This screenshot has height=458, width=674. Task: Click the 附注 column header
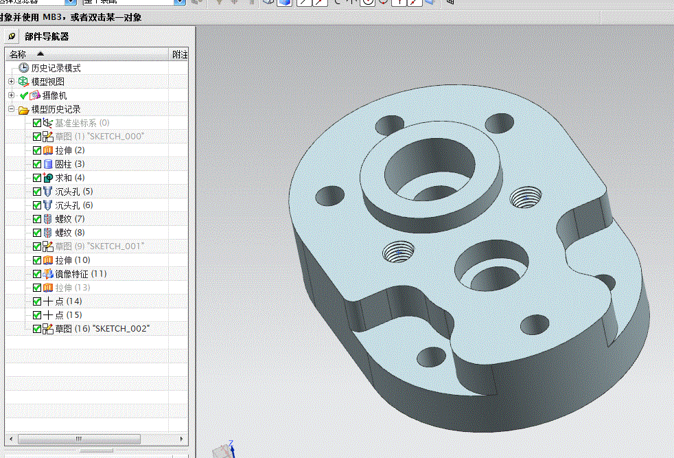tap(179, 54)
